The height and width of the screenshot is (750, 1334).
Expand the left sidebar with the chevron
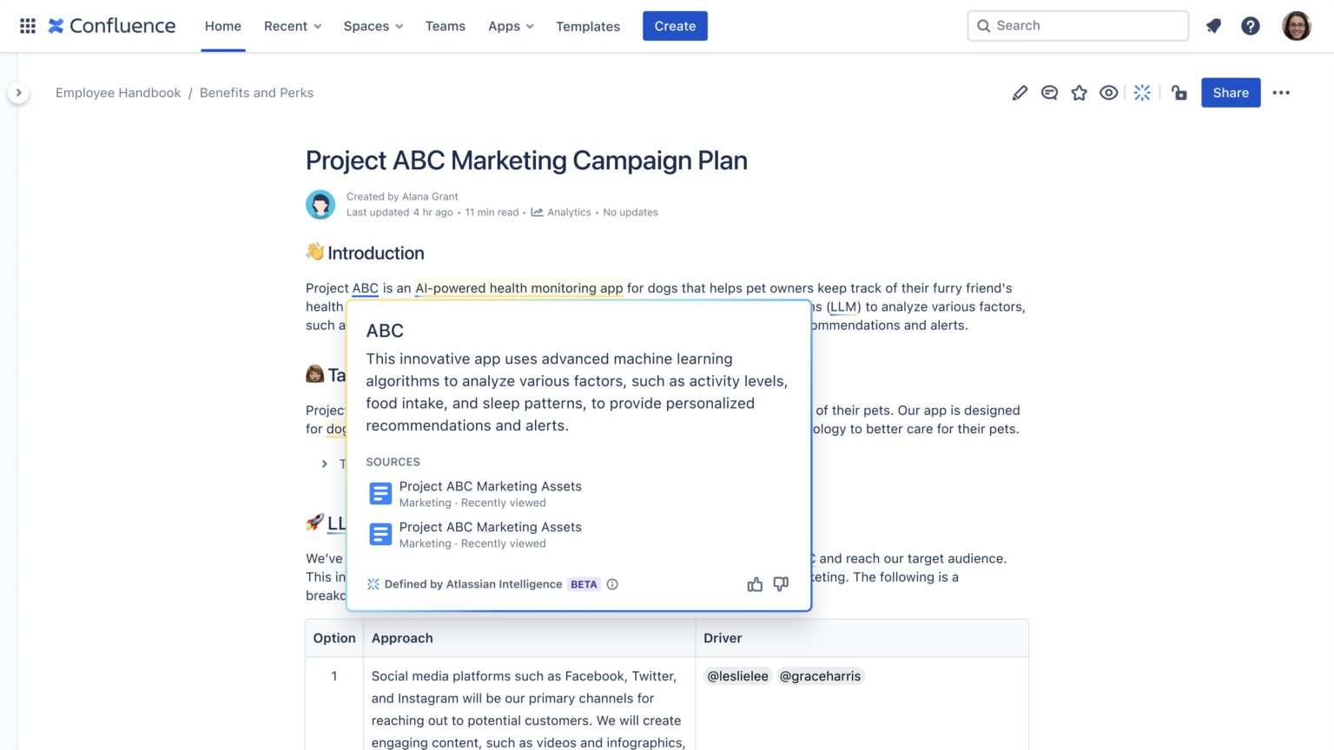[19, 91]
